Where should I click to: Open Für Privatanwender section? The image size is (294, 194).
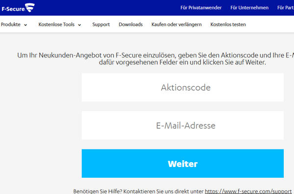201,8
